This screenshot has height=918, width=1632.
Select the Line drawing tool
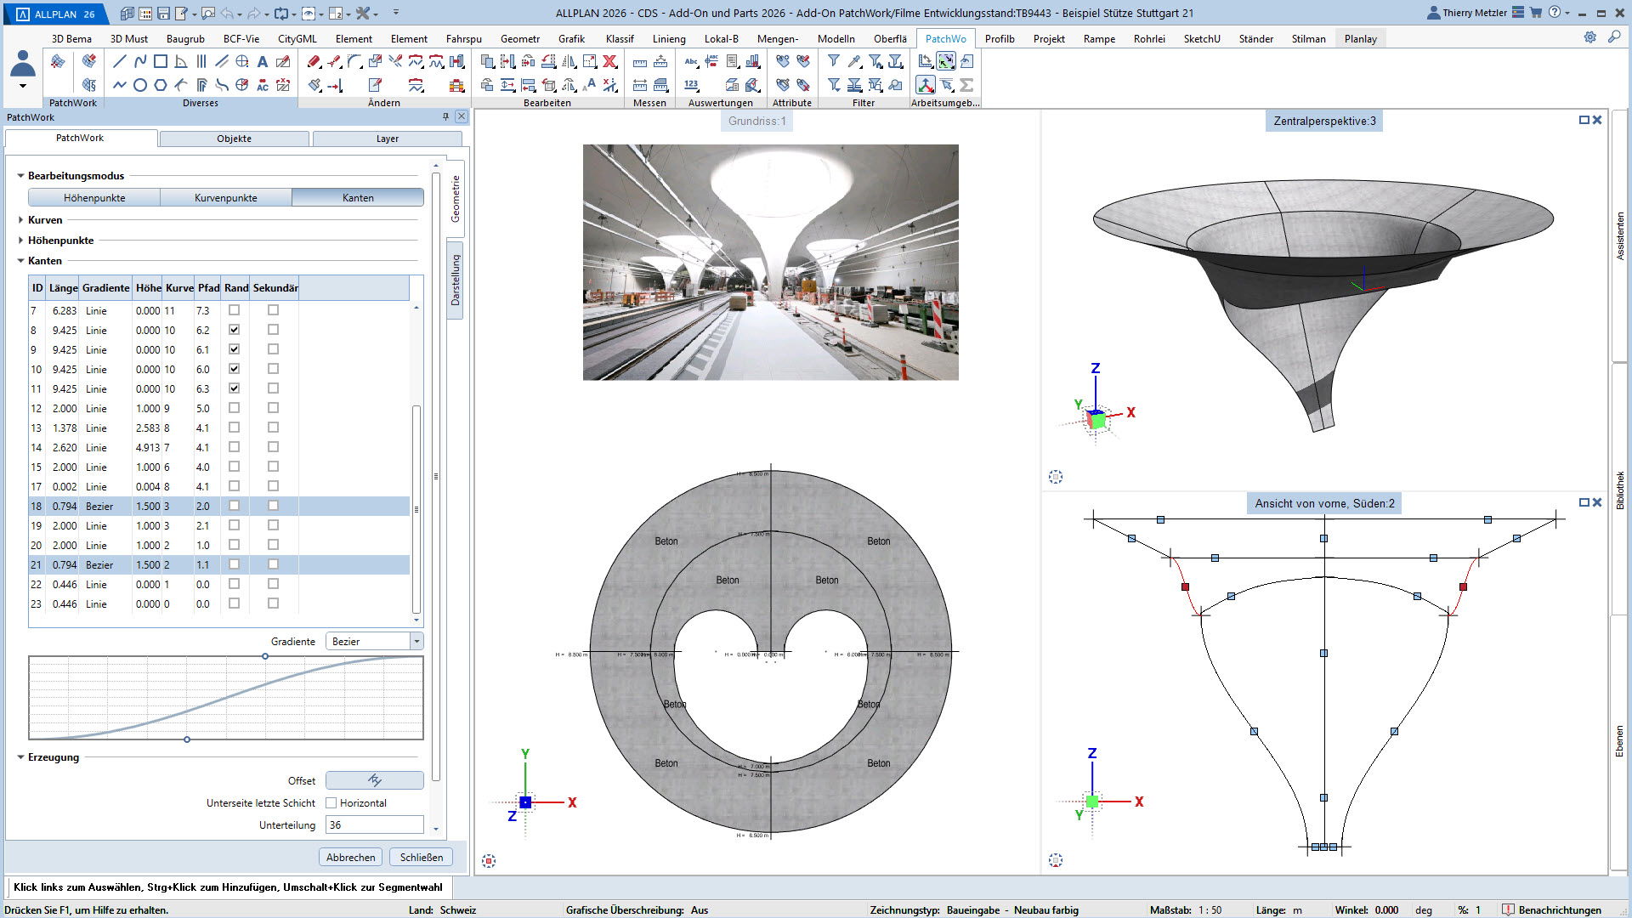[x=119, y=61]
